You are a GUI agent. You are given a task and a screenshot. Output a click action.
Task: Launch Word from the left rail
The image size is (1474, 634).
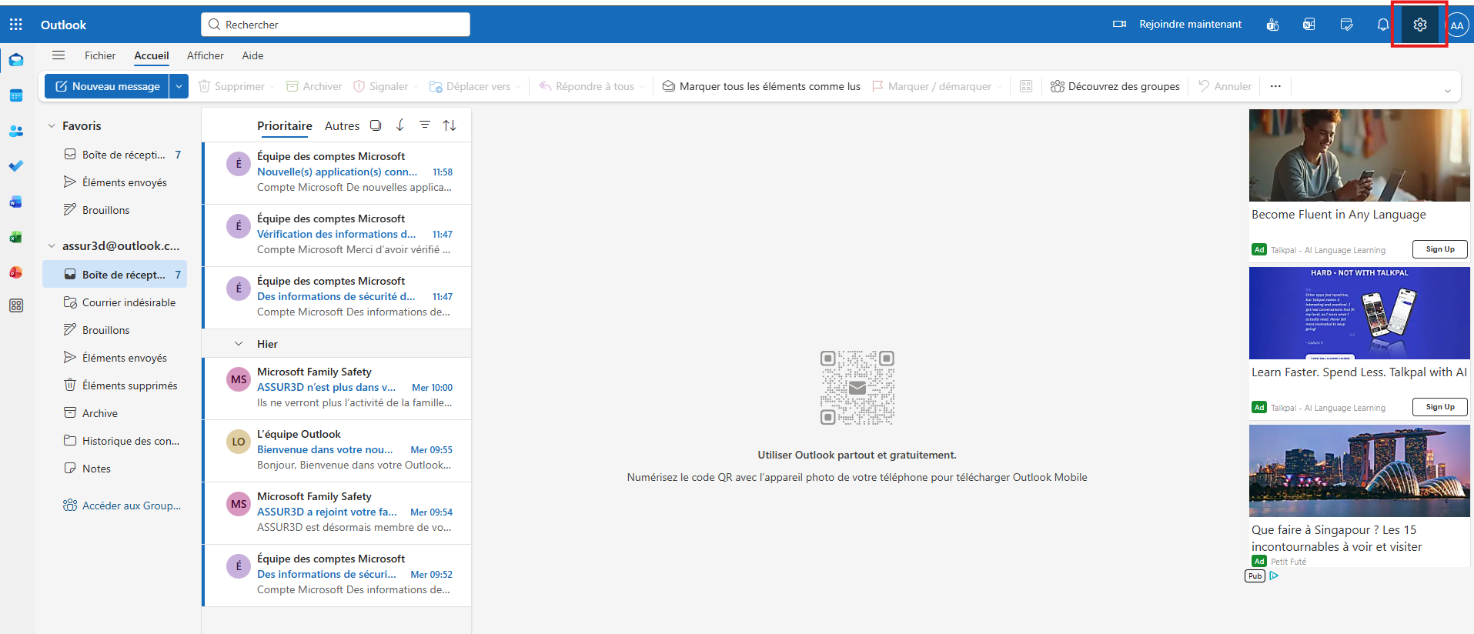click(x=16, y=202)
